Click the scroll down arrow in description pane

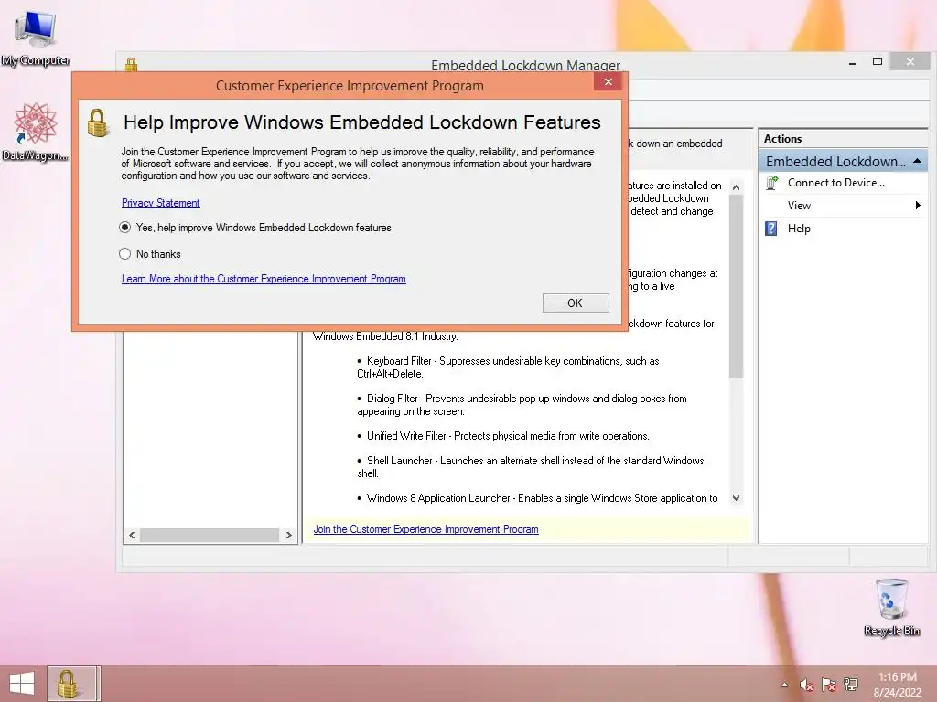[737, 498]
